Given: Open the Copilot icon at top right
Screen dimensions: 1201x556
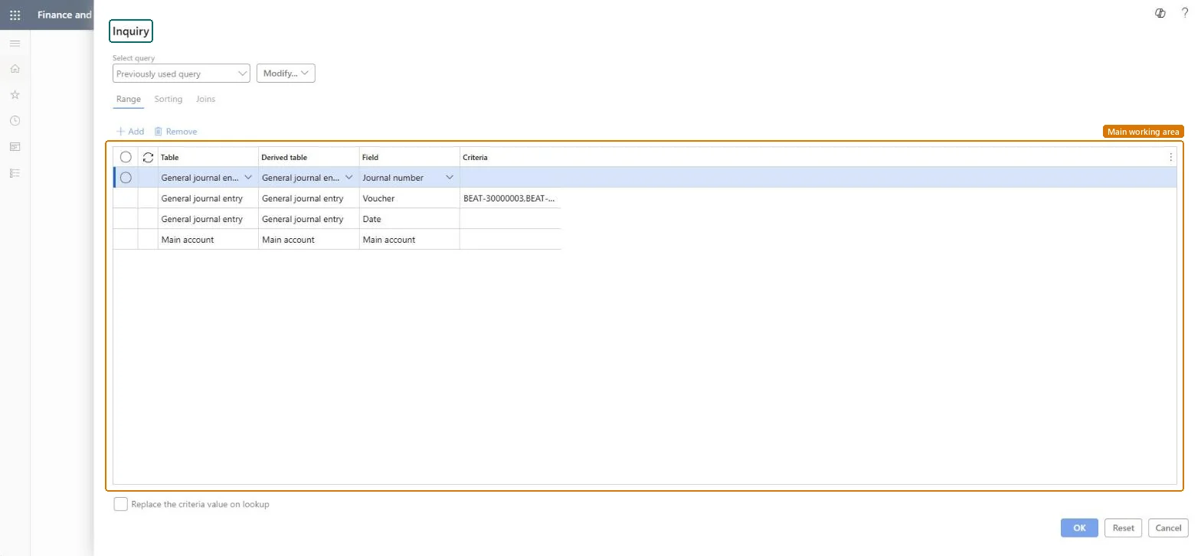Looking at the screenshot, I should coord(1160,13).
